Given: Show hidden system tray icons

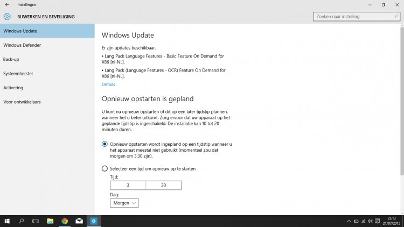Looking at the screenshot, I should coord(349,221).
